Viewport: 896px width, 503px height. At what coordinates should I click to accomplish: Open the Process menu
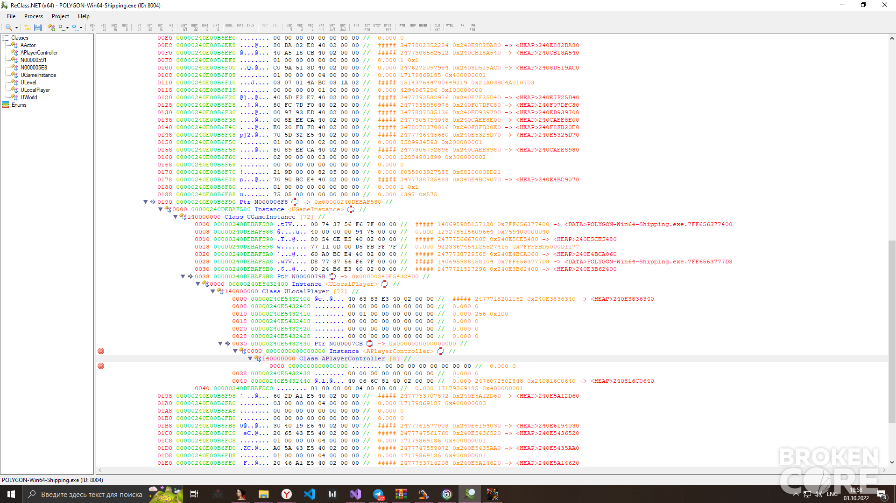pos(34,16)
